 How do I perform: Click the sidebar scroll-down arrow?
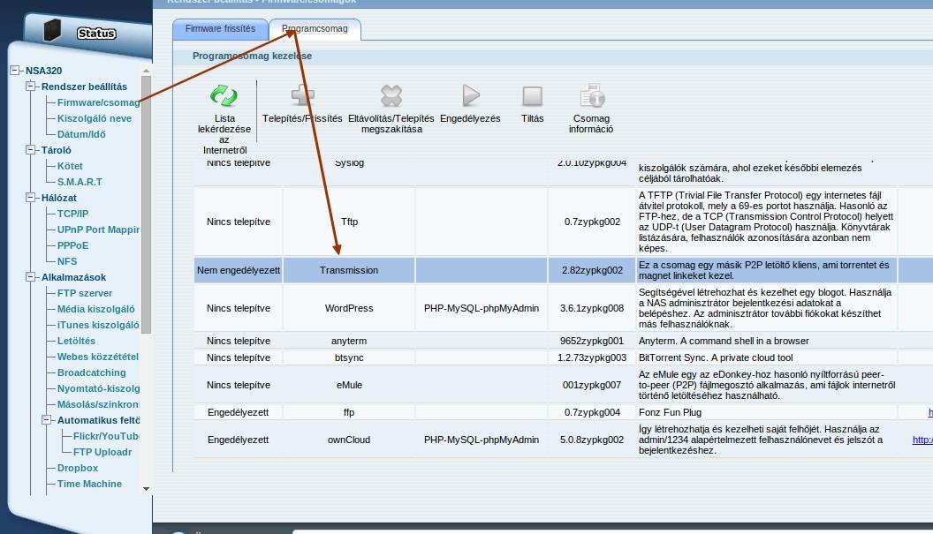(x=147, y=489)
